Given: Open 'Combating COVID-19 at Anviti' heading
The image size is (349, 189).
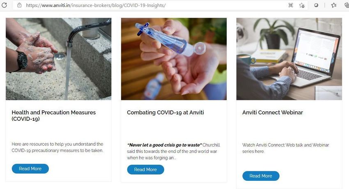Looking at the screenshot, I should click(165, 113).
